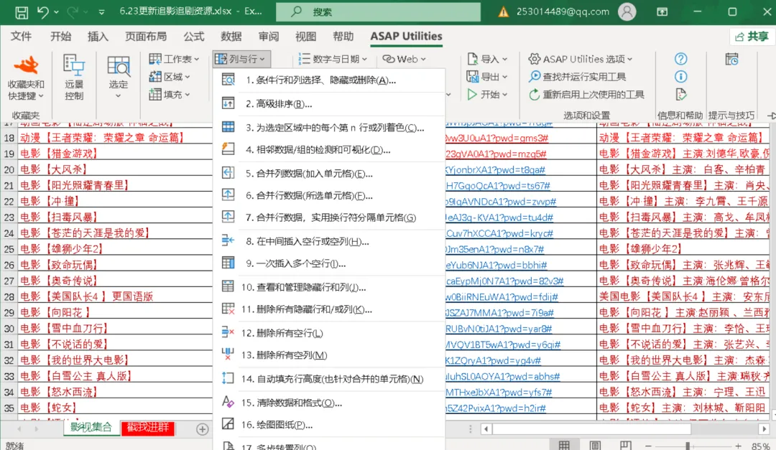Choose menu item 14 autofit row height
This screenshot has height=450, width=776.
329,379
